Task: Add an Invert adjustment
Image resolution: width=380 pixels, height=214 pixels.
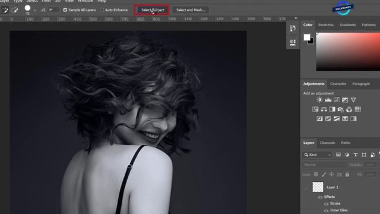Action: click(319, 119)
